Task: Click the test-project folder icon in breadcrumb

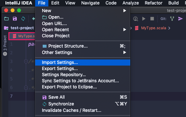Action: click(x=6, y=28)
